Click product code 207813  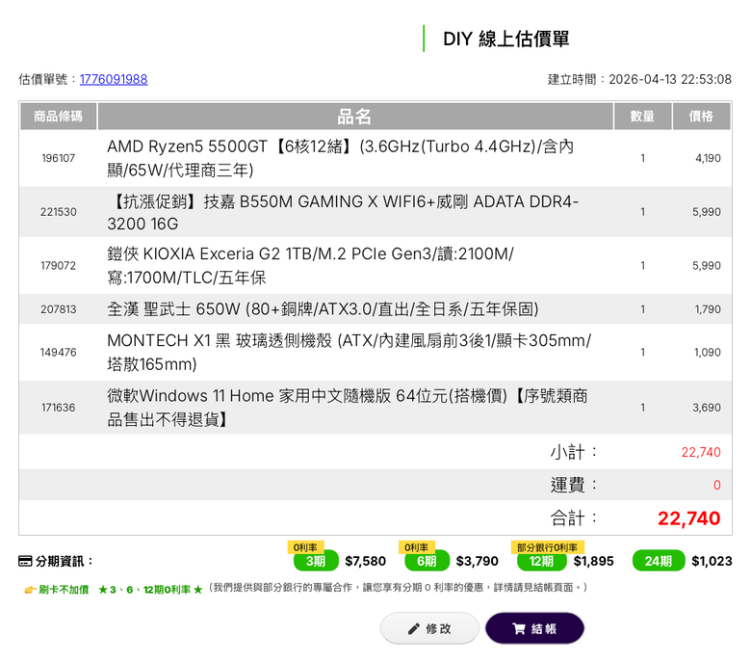coord(59,309)
